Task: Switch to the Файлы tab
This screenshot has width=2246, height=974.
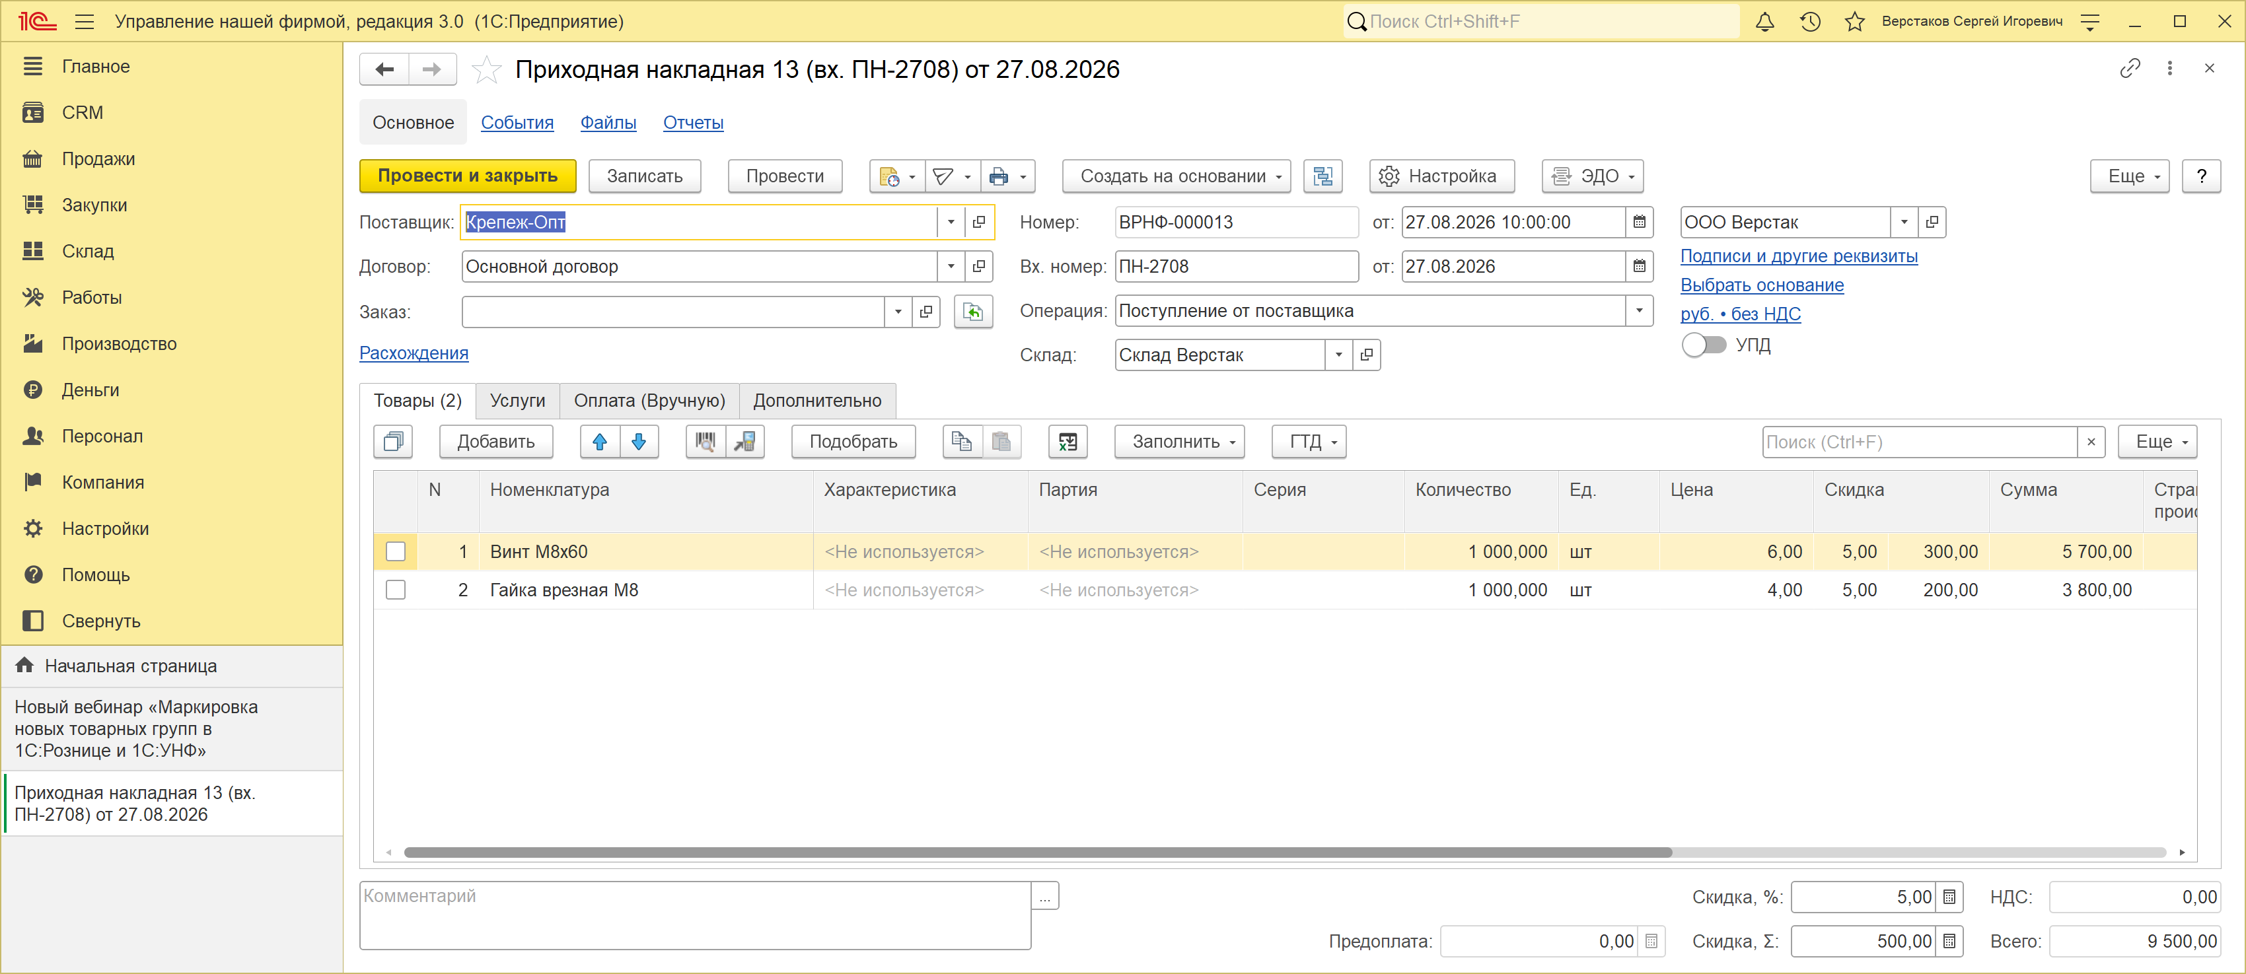Action: [608, 123]
